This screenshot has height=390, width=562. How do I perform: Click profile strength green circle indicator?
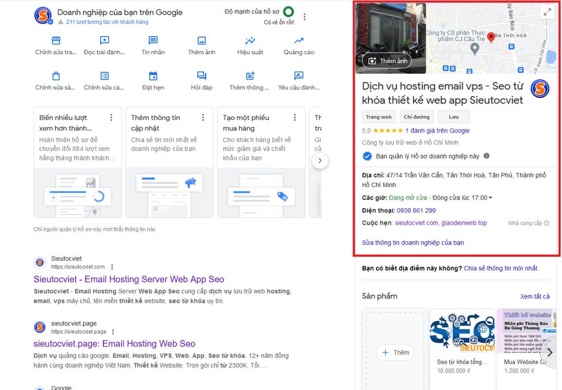click(x=288, y=12)
